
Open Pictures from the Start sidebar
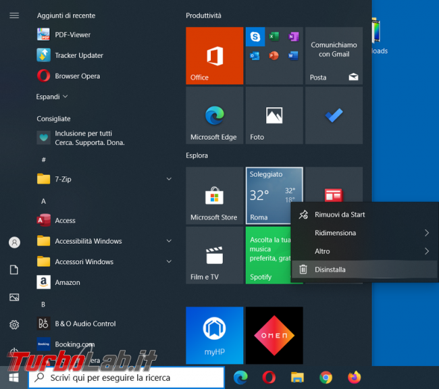pos(14,297)
